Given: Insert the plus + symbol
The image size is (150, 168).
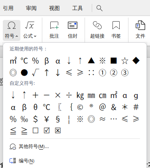Looking at the screenshot, I should (x=36, y=95).
